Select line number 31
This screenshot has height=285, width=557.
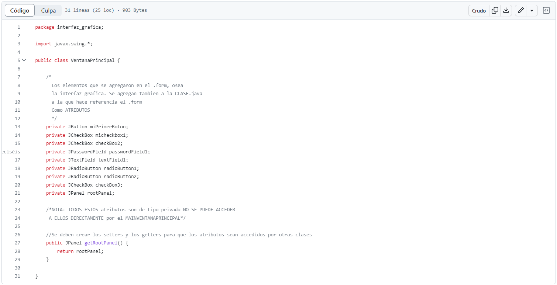[x=17, y=276]
